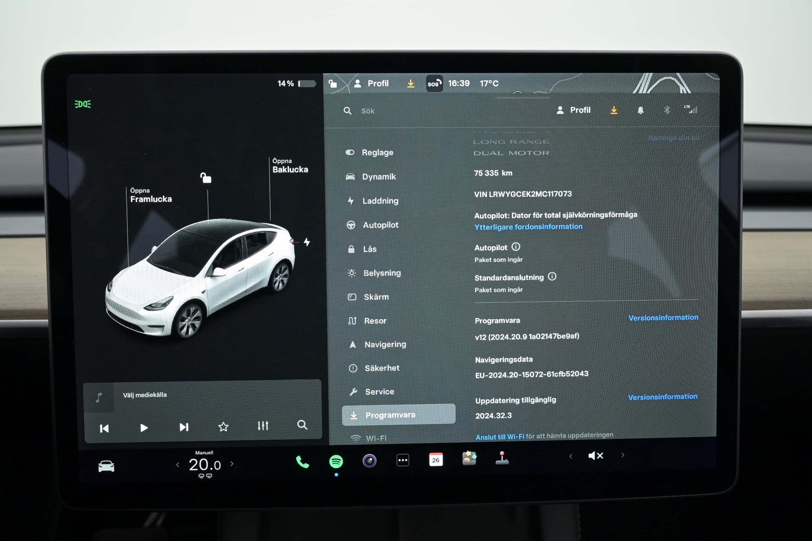Image resolution: width=812 pixels, height=541 pixels.
Task: Click the magnifier icon beside Sök
Action: [x=348, y=111]
